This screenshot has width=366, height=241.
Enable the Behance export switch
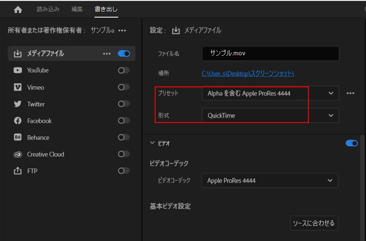tap(124, 137)
